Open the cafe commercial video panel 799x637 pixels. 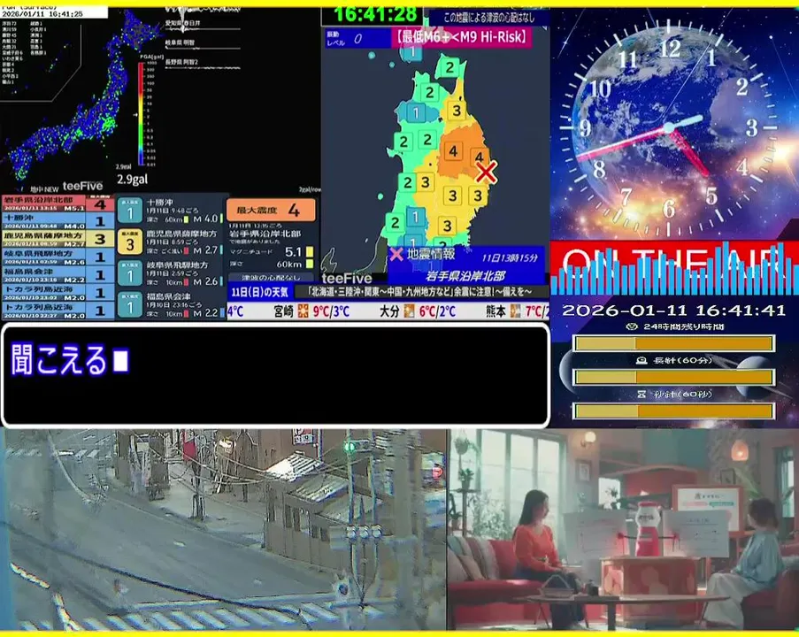pos(623,530)
